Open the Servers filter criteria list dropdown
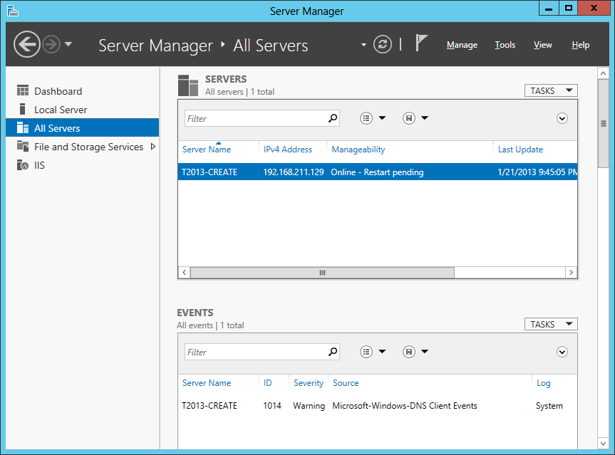The height and width of the screenshot is (455, 615). pos(373,118)
